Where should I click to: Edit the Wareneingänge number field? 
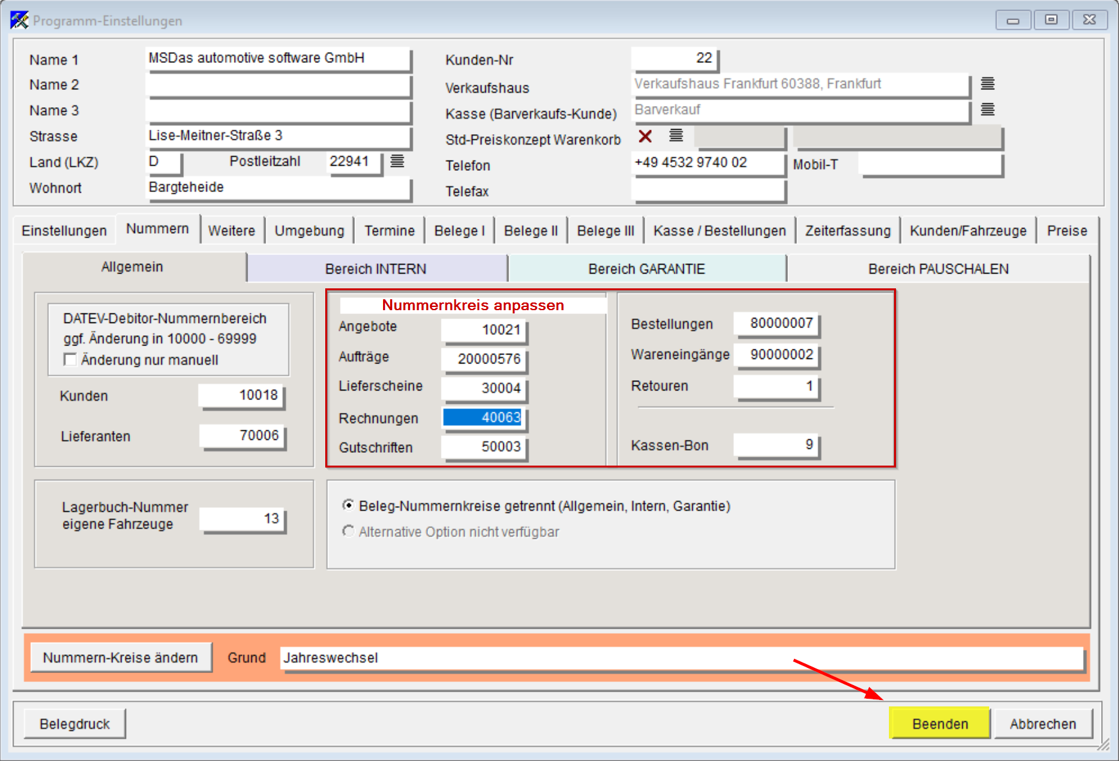776,355
